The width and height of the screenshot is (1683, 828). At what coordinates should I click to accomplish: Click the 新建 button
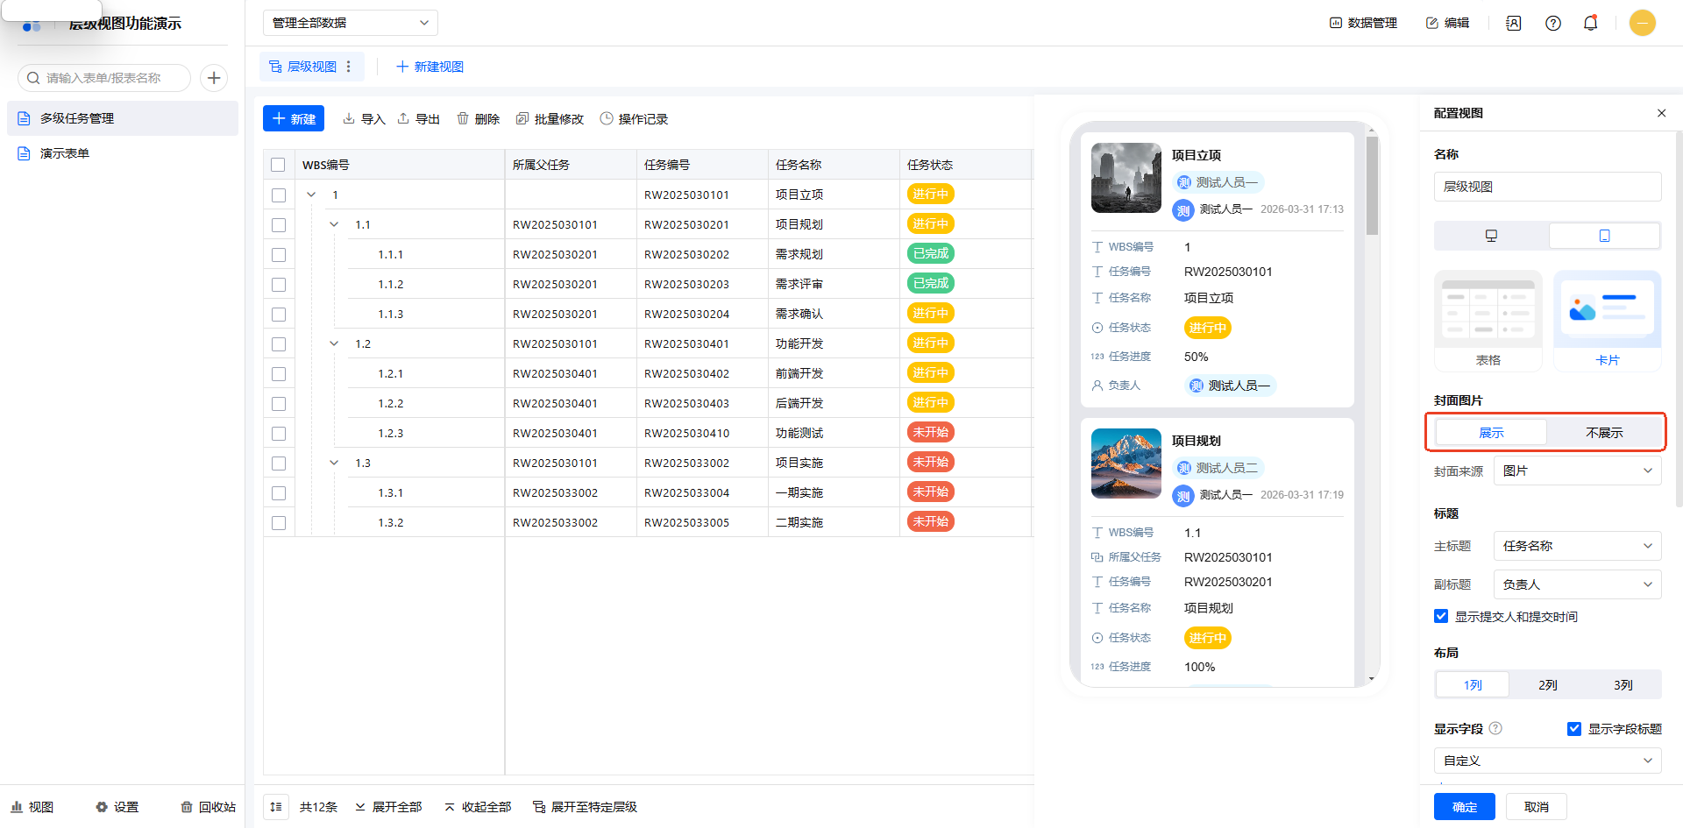tap(294, 119)
